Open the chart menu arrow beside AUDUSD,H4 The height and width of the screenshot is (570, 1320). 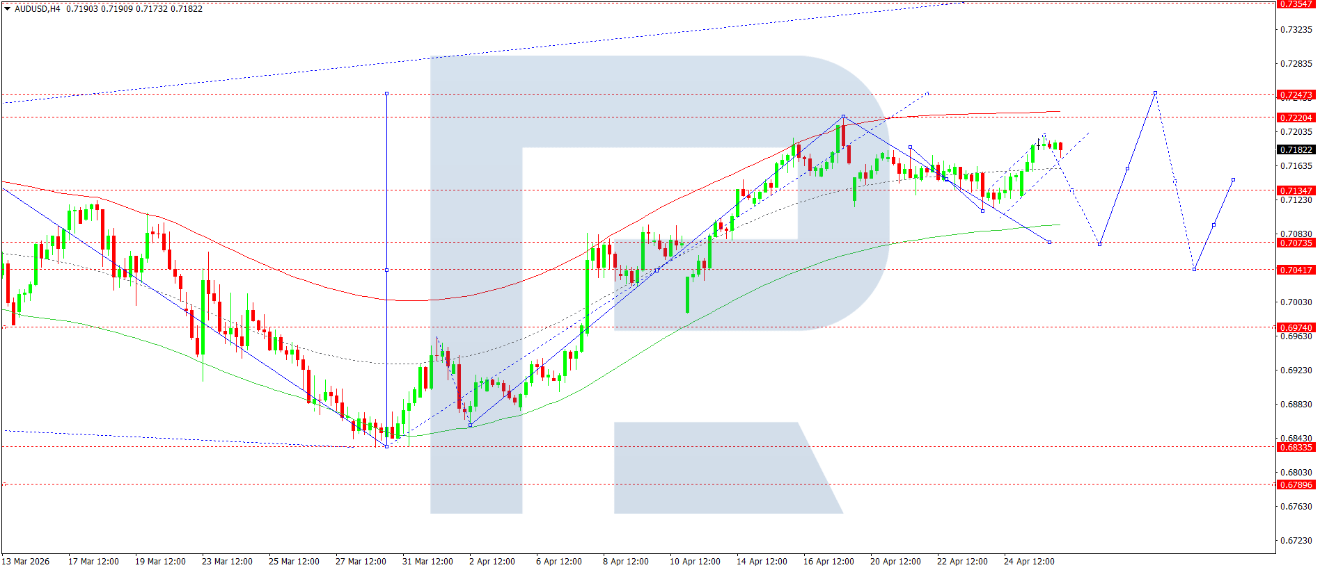8,9
